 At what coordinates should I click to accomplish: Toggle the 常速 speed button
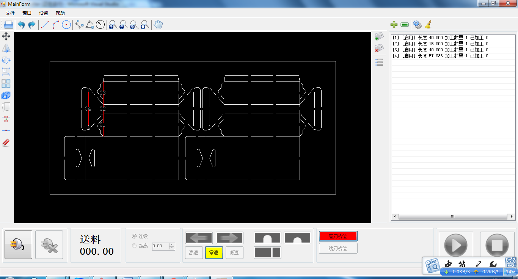tap(214, 252)
